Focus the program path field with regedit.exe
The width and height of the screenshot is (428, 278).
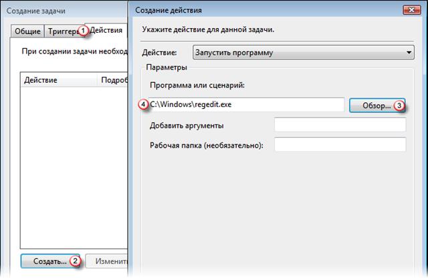[246, 104]
